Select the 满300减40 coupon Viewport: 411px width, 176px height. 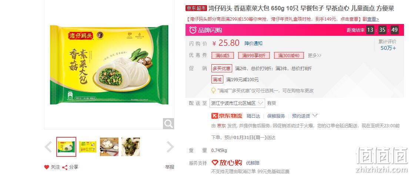(289, 55)
